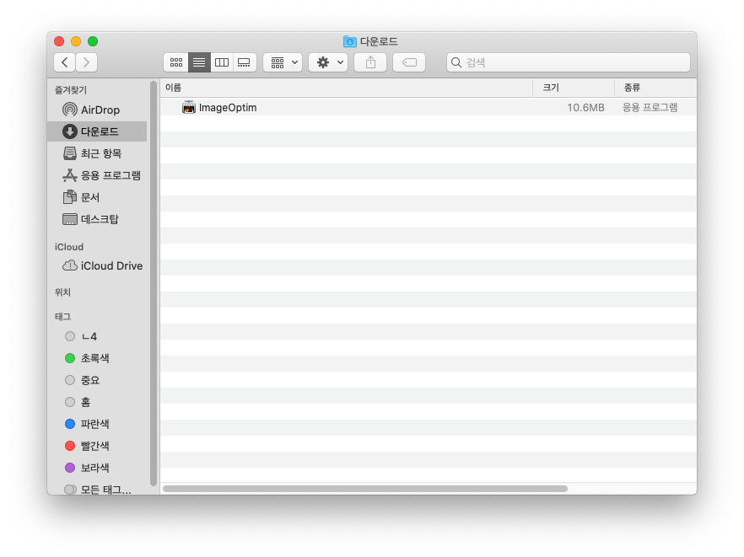The image size is (744, 557).
Task: Click the 즐겨찾기 sidebar section header
Action: click(71, 89)
